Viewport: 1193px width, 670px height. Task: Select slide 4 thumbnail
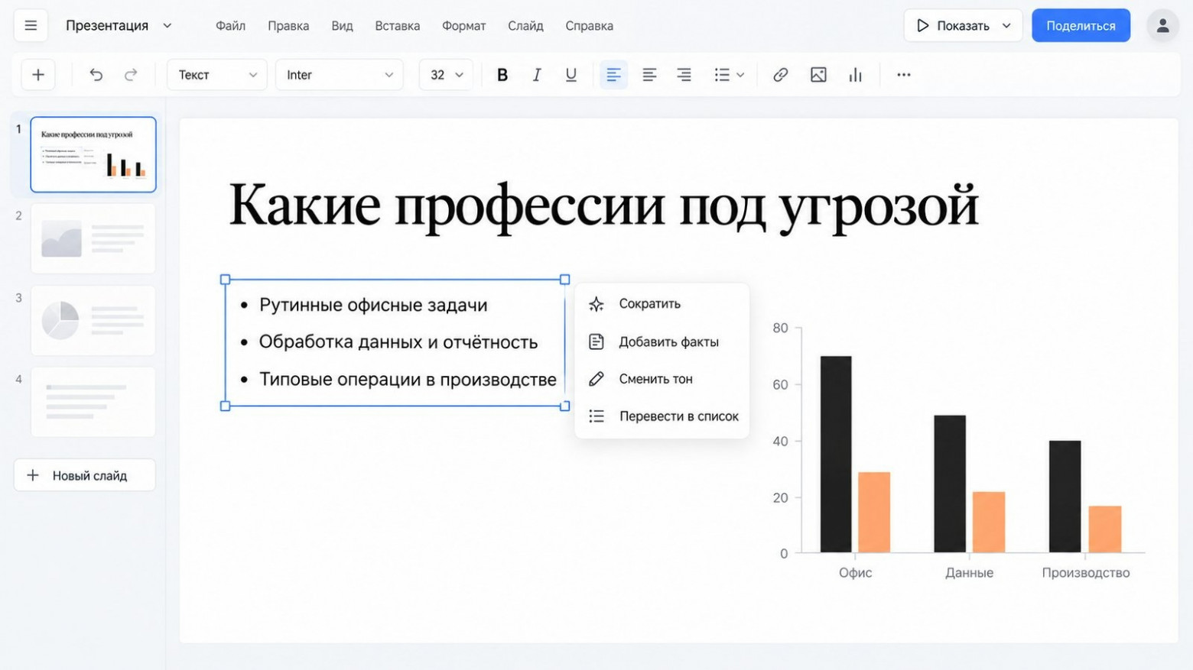(x=93, y=402)
